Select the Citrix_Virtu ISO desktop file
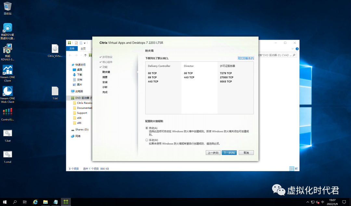Viewport: 351px width, 206px height. (55, 51)
